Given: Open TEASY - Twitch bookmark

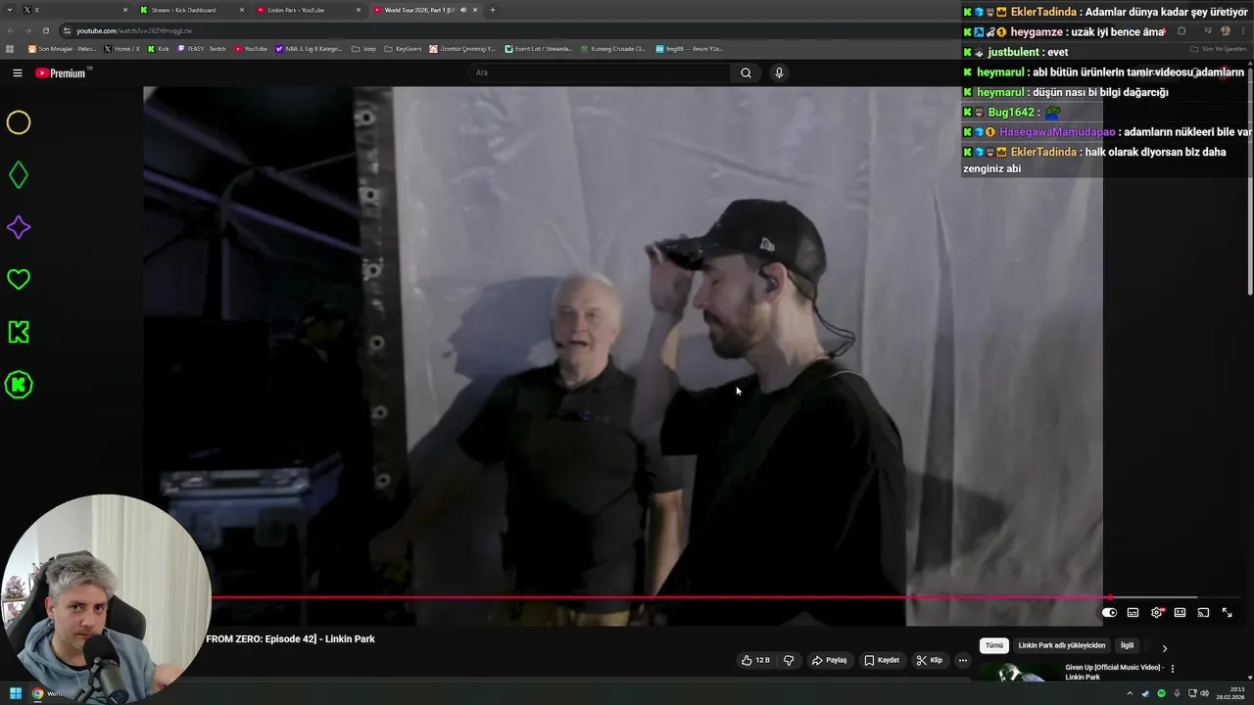Looking at the screenshot, I should pyautogui.click(x=202, y=48).
